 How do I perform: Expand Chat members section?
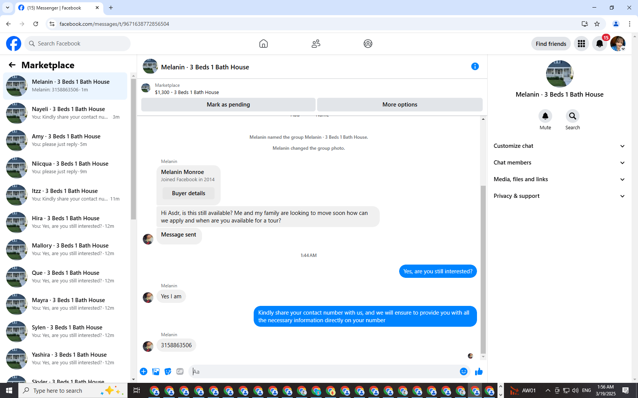tap(559, 163)
